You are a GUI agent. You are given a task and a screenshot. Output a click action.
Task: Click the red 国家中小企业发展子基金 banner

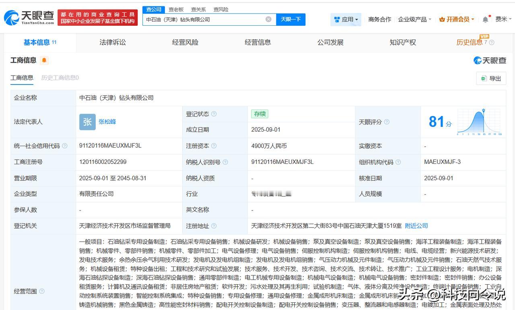(98, 18)
